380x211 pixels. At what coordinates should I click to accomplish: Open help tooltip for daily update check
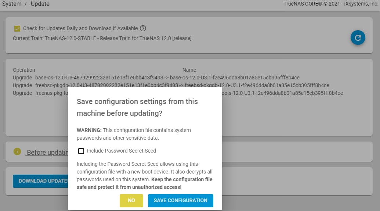tap(143, 28)
